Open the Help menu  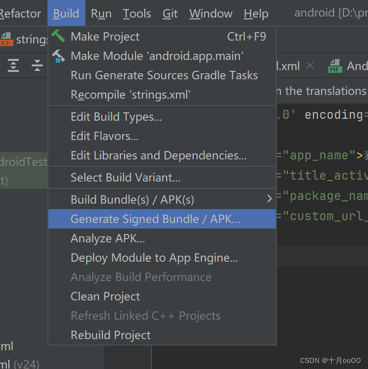[256, 13]
